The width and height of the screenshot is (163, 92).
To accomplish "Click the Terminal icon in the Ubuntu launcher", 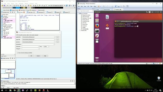I will 97,31.
